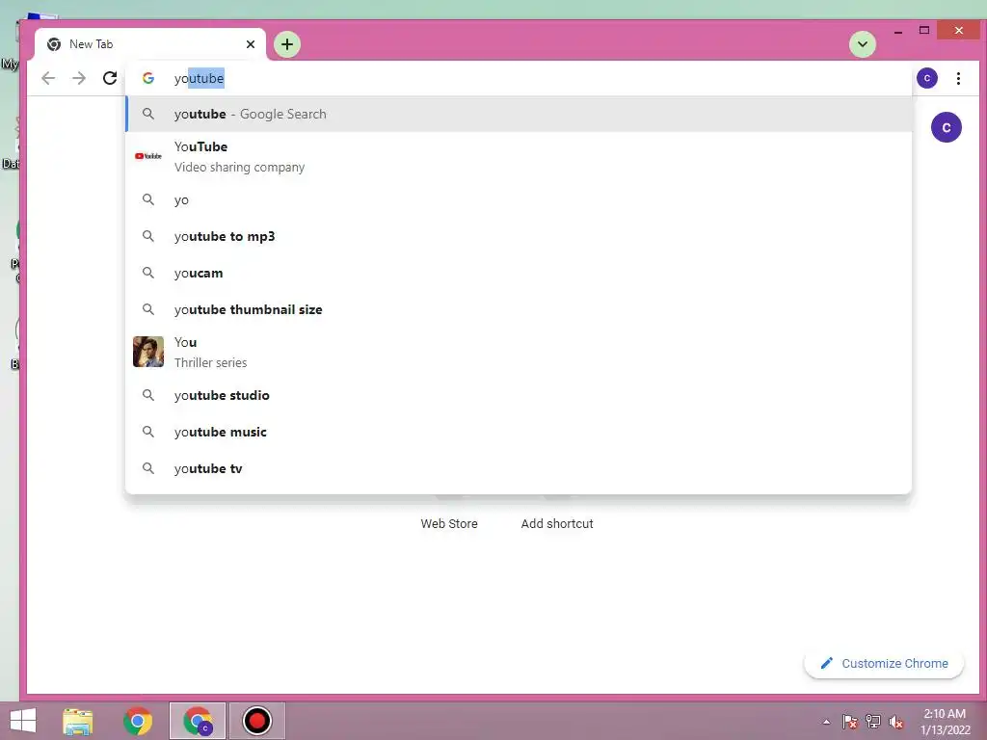987x740 pixels.
Task: Choose YouTube Video sharing company suggestion
Action: coord(518,157)
